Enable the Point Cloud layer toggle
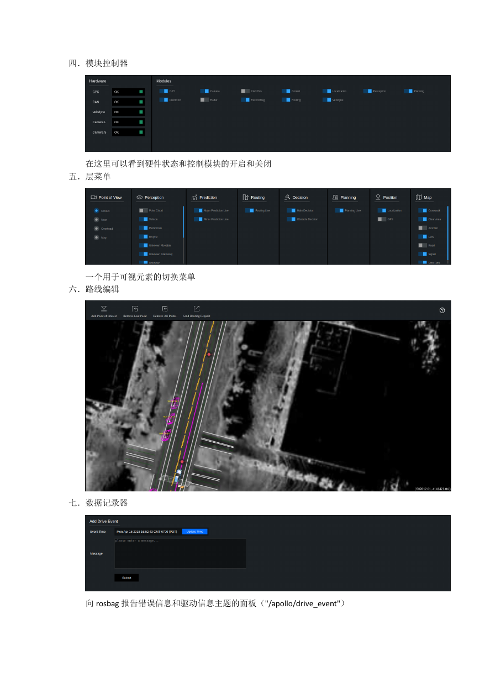This screenshot has height=678, width=480. click(x=144, y=210)
